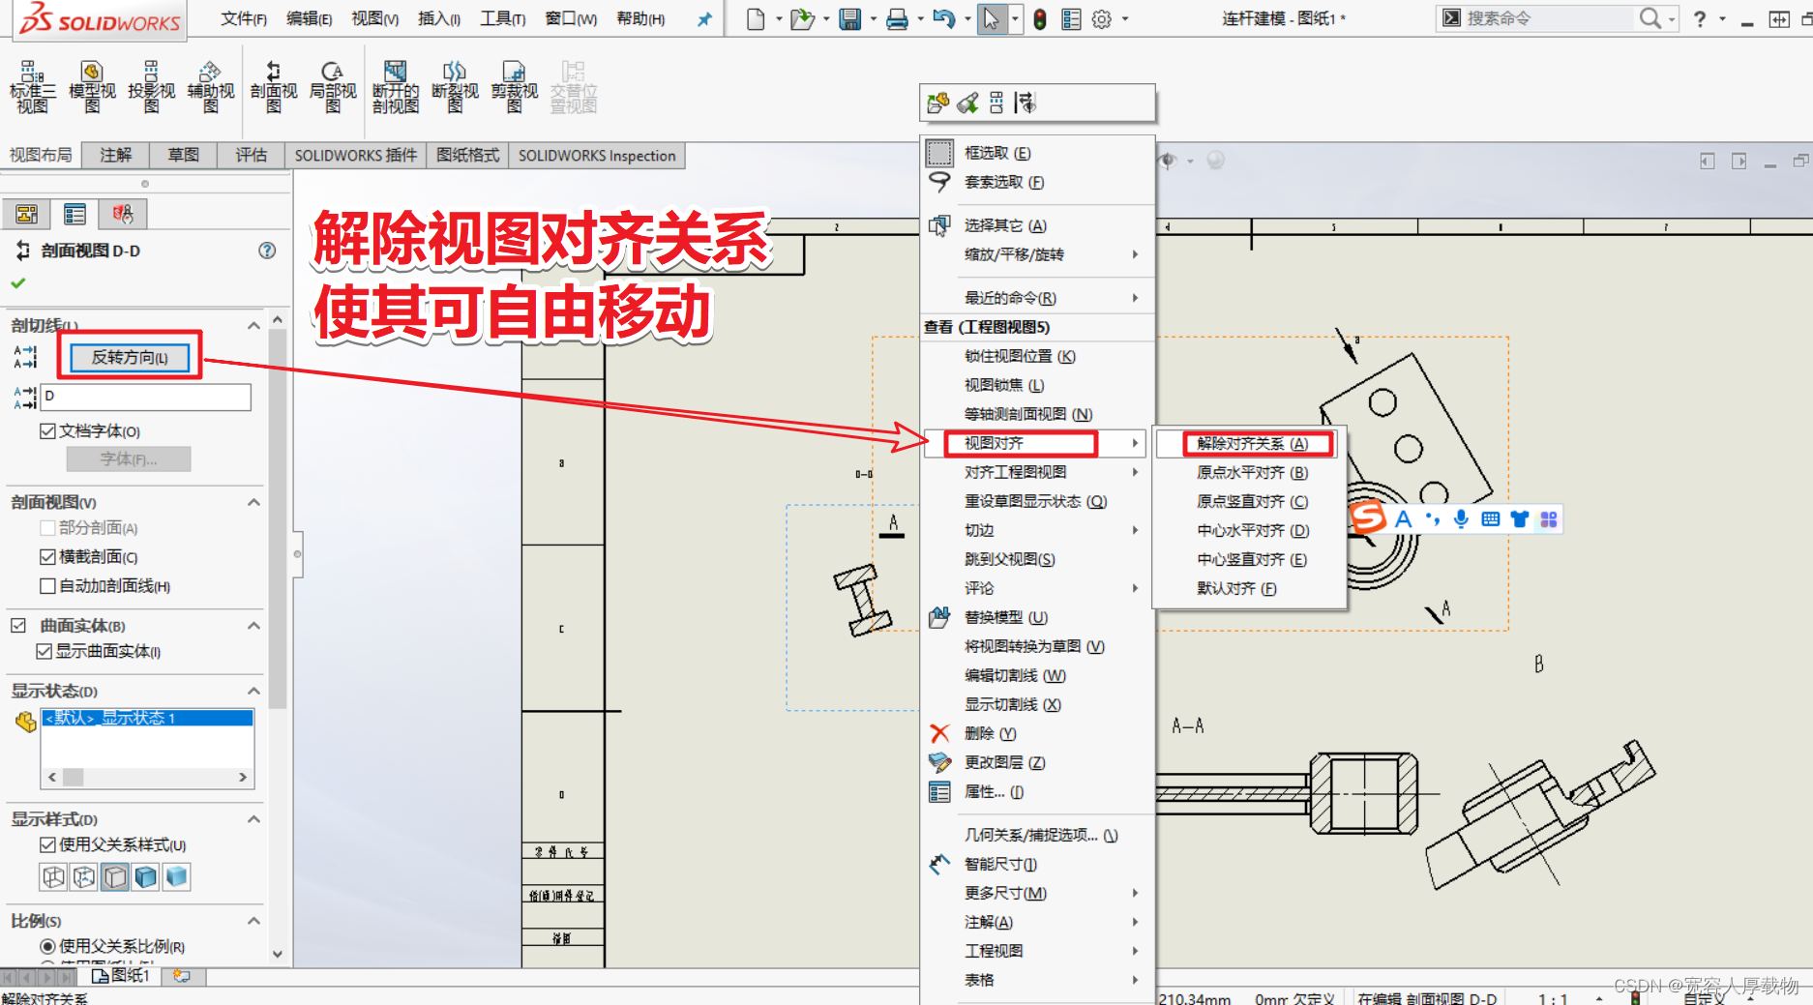Select the Projected View tool
1813x1005 pixels.
(x=151, y=87)
